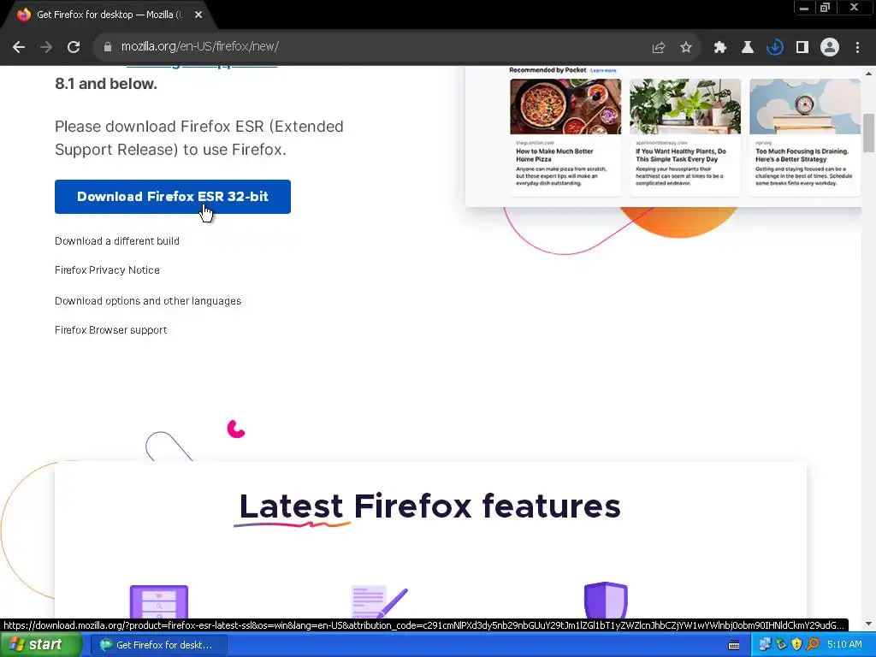Viewport: 876px width, 657px height.
Task: Click 'Please download Firefox ESR' paragraph
Action: 198,138
